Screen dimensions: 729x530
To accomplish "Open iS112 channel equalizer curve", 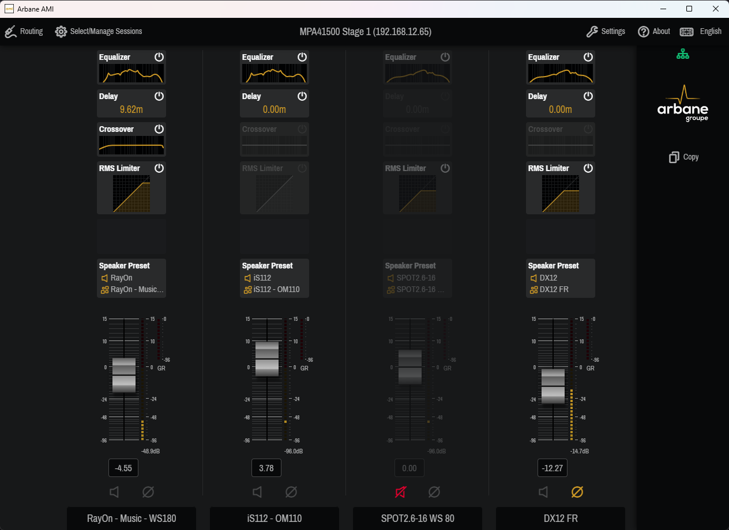I will point(275,74).
